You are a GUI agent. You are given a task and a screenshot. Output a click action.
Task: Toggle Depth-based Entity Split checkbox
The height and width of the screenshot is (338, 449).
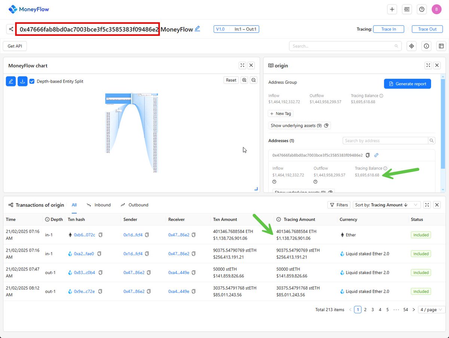(32, 81)
